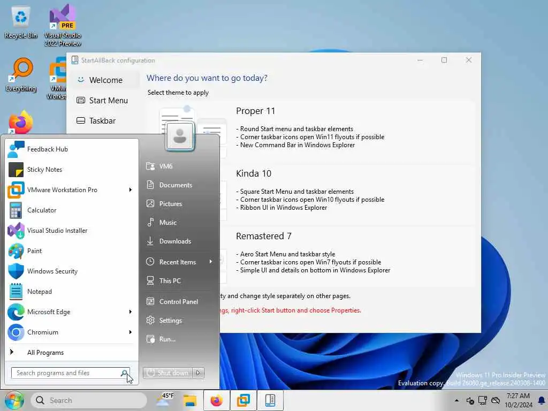Expand Recent Items submenu arrow
Screen dimensions: 548x411
coord(211,262)
